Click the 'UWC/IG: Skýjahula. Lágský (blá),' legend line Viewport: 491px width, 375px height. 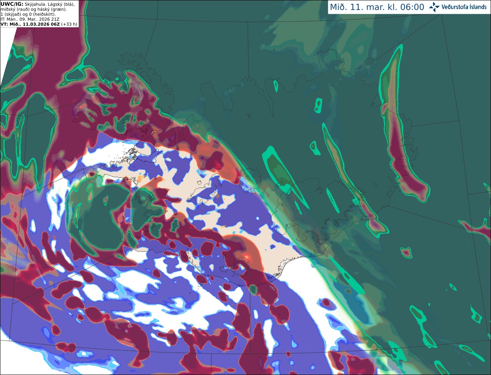coord(38,4)
